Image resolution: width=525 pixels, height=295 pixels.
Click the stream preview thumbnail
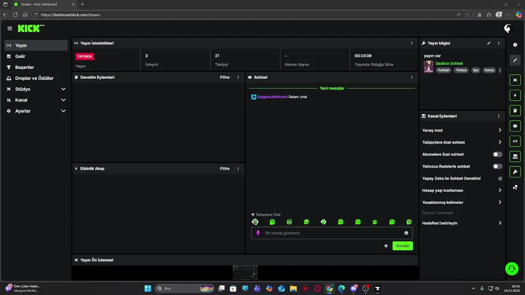coord(245,273)
